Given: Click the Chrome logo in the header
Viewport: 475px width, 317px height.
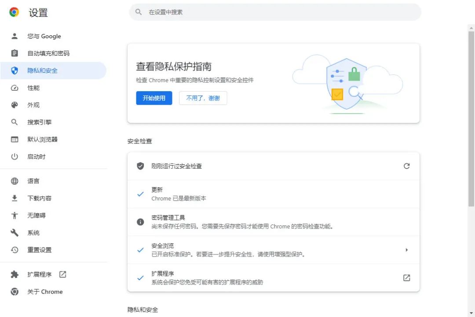Looking at the screenshot, I should [x=13, y=13].
